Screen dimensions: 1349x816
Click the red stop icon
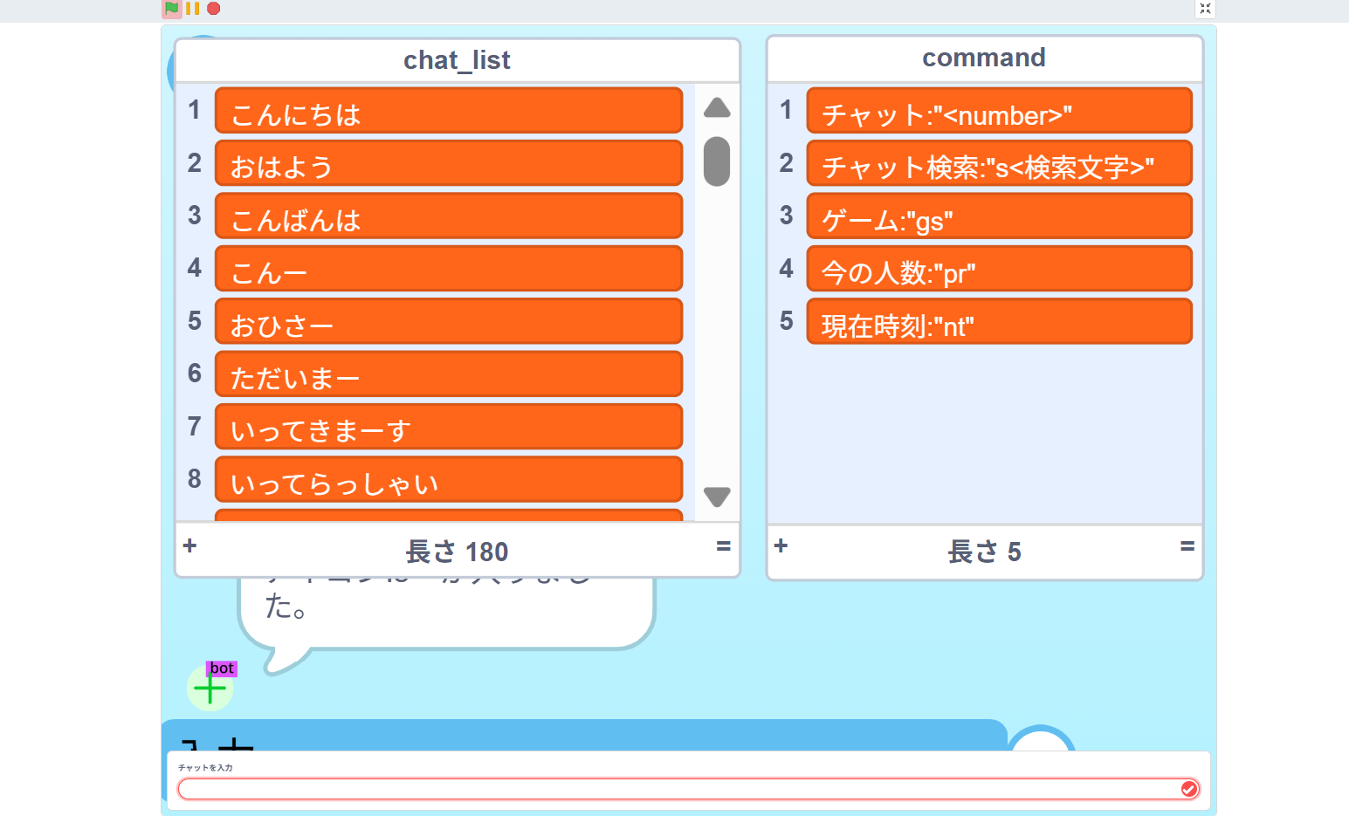click(213, 9)
